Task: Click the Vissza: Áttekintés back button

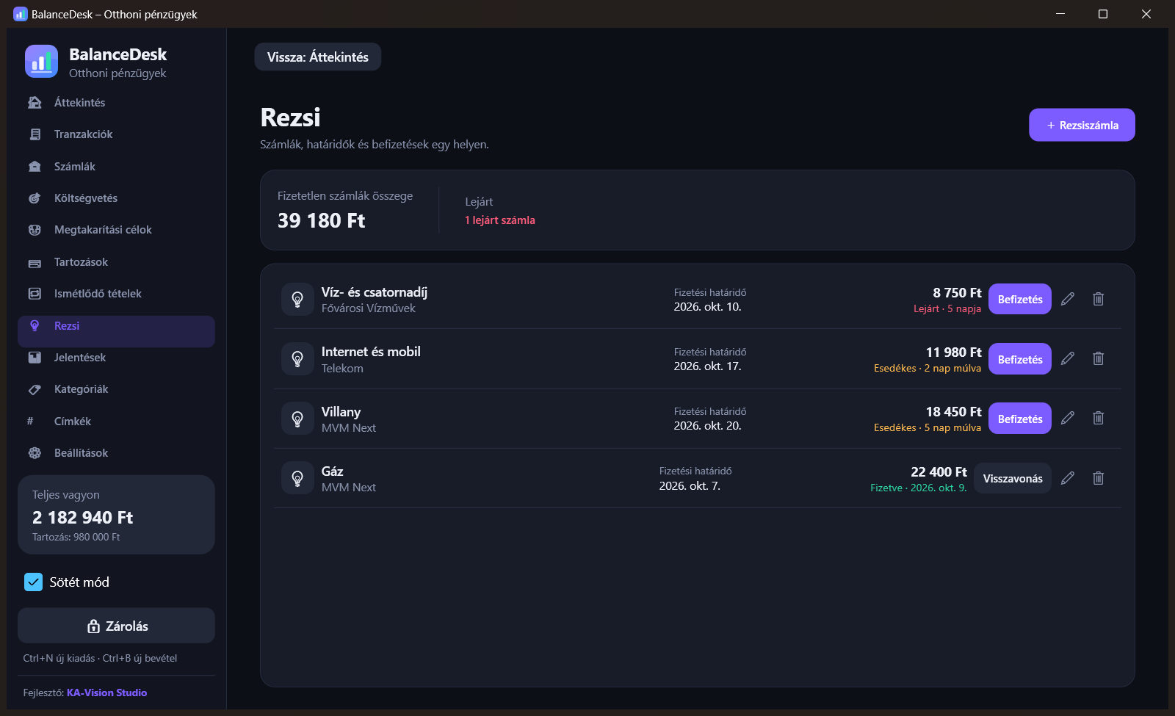Action: (318, 57)
